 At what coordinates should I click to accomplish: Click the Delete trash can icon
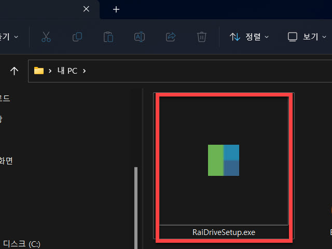pos(202,37)
